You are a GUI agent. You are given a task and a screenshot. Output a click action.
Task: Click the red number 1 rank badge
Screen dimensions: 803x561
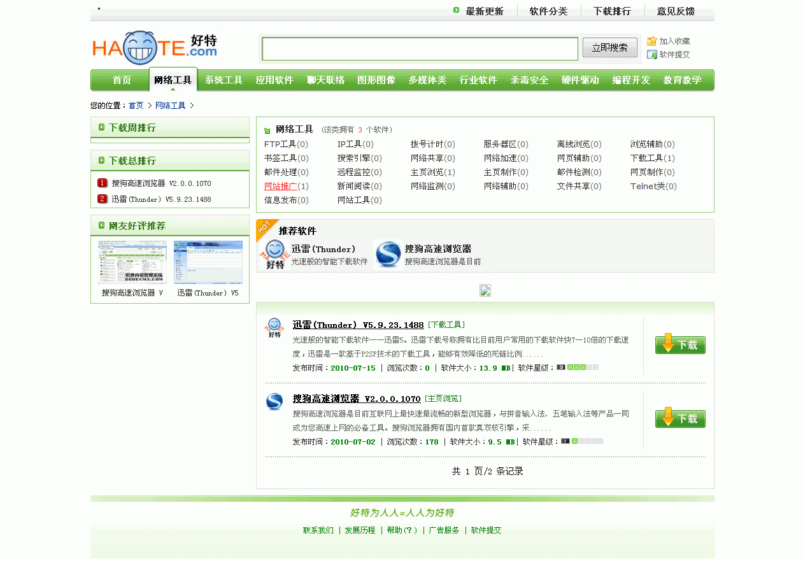click(102, 183)
